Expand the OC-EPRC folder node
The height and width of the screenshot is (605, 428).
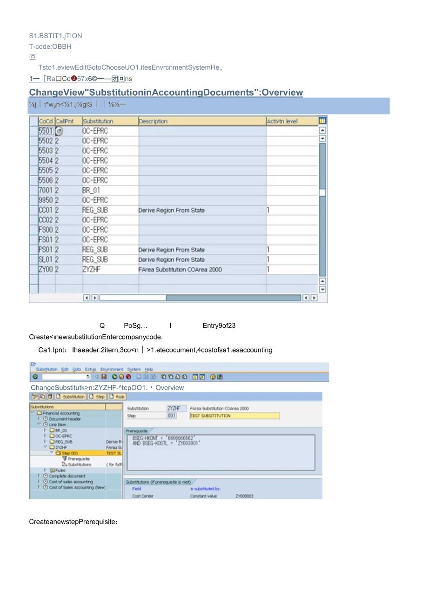(x=45, y=436)
